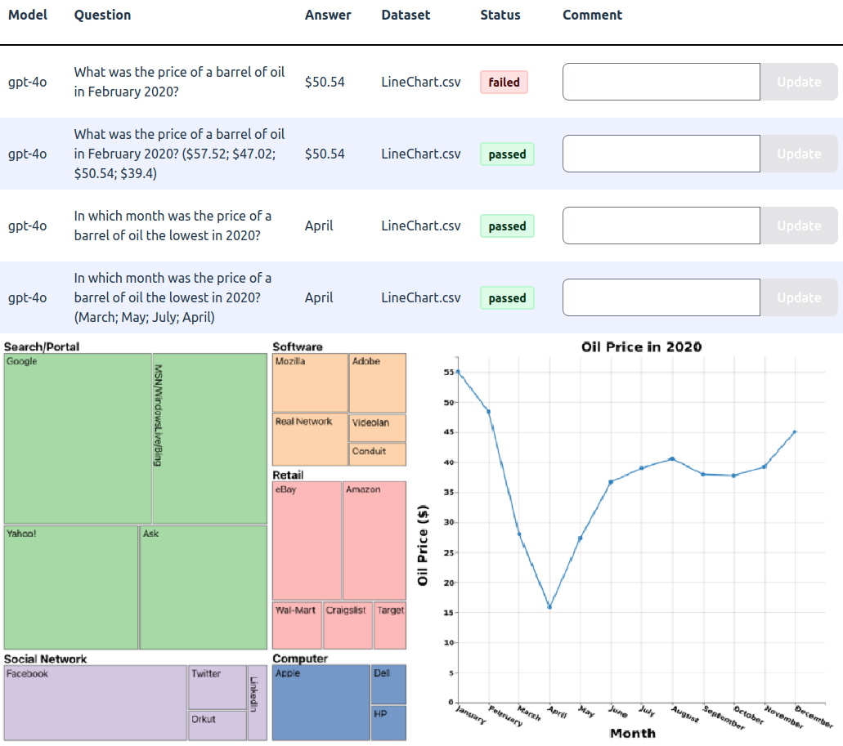Viewport: 843px width, 746px height.
Task: Select the LinkedIn treemap block
Action: coord(258,703)
